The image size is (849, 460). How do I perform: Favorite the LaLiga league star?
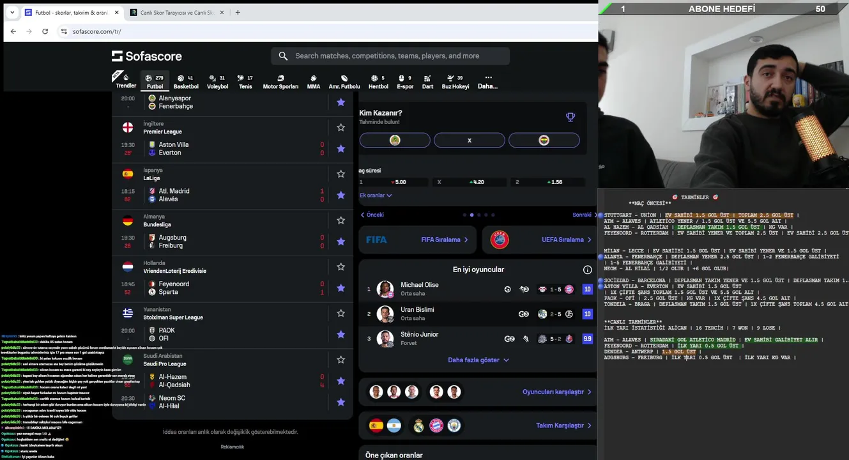coord(340,174)
